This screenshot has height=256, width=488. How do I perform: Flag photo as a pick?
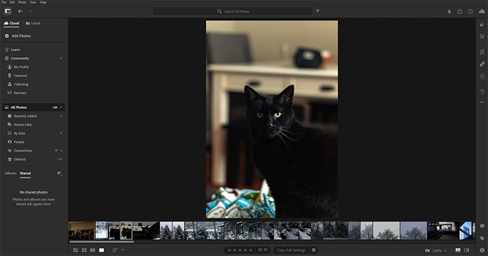pos(260,250)
